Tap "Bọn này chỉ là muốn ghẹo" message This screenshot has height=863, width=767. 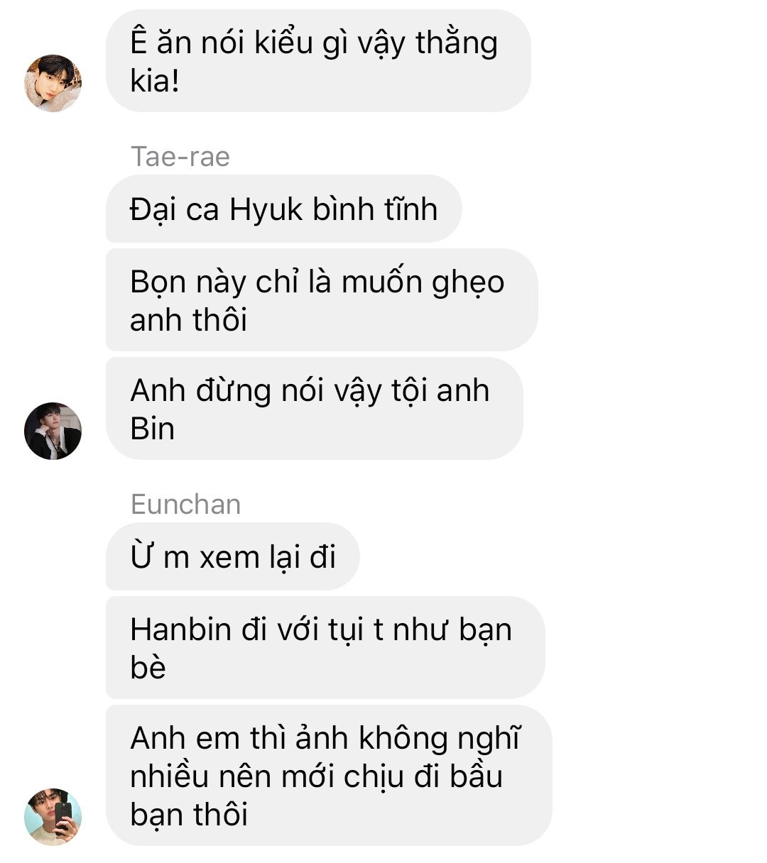(x=322, y=300)
